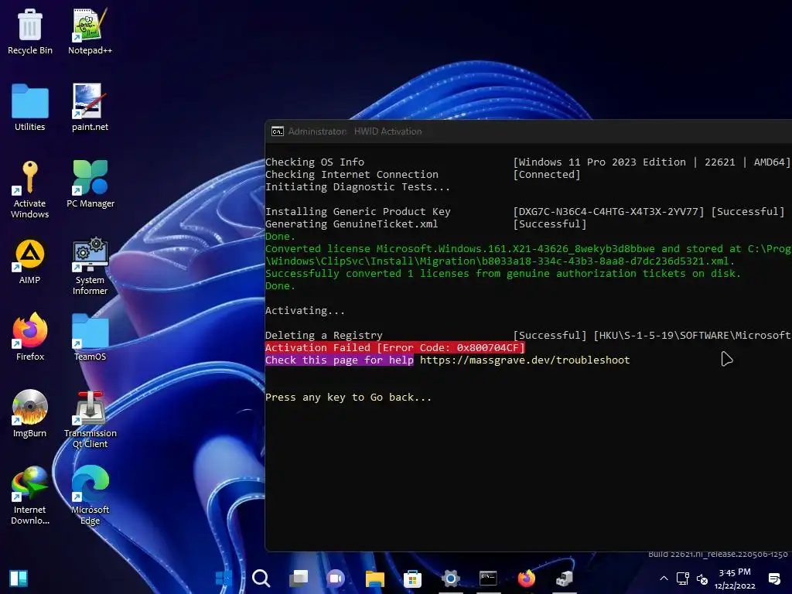The width and height of the screenshot is (792, 594).
Task: Click the 'Activating...' line
Action: point(305,311)
